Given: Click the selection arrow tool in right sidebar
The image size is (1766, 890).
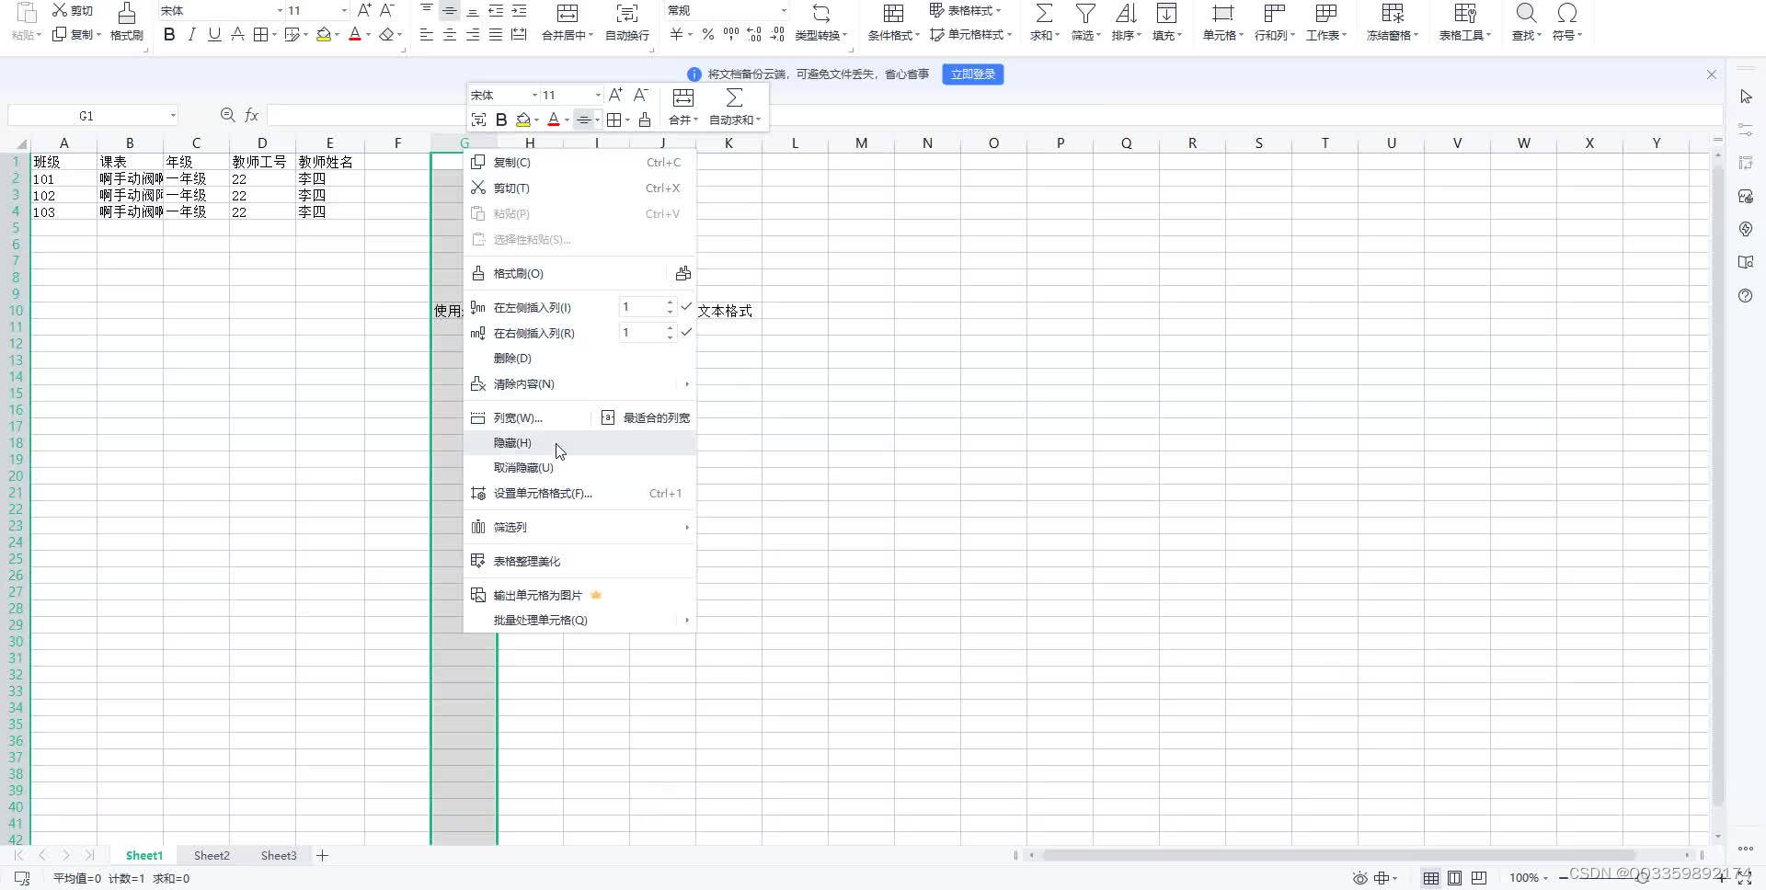Looking at the screenshot, I should [x=1746, y=97].
